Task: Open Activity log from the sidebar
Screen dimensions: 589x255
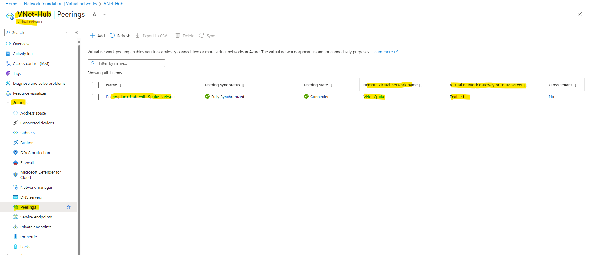Action: coord(23,54)
